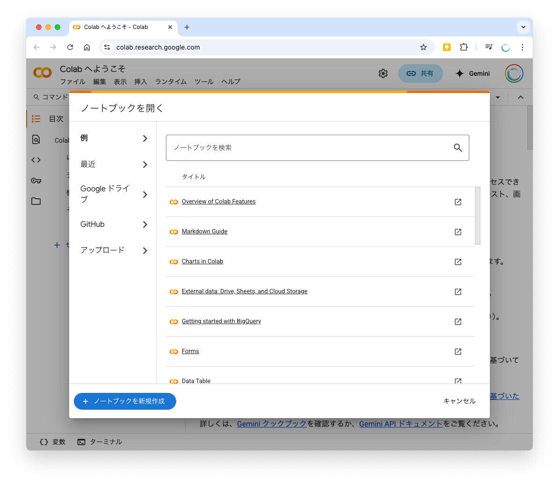Image resolution: width=559 pixels, height=485 pixels.
Task: Open the Gemini panel button
Action: (x=473, y=73)
